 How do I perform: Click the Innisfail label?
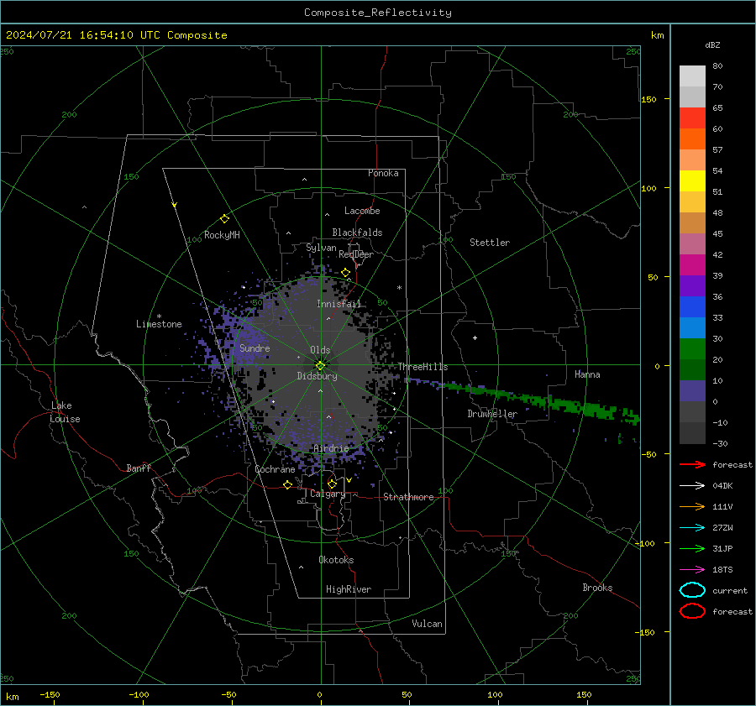339,304
